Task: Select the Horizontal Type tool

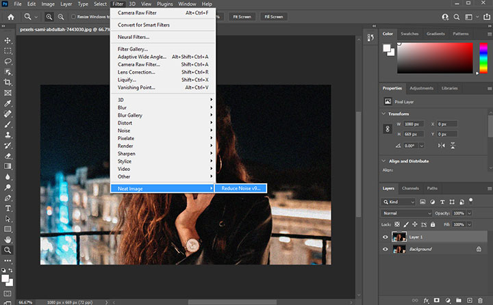Action: coord(8,209)
